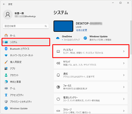Click the フォーカス target icon
132x114 pixels.
58,87
